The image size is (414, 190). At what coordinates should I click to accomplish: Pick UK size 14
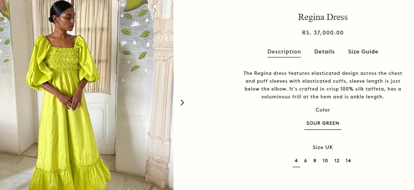348,160
